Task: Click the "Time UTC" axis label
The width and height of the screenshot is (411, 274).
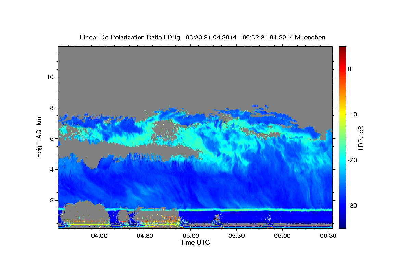Action: coord(195,242)
